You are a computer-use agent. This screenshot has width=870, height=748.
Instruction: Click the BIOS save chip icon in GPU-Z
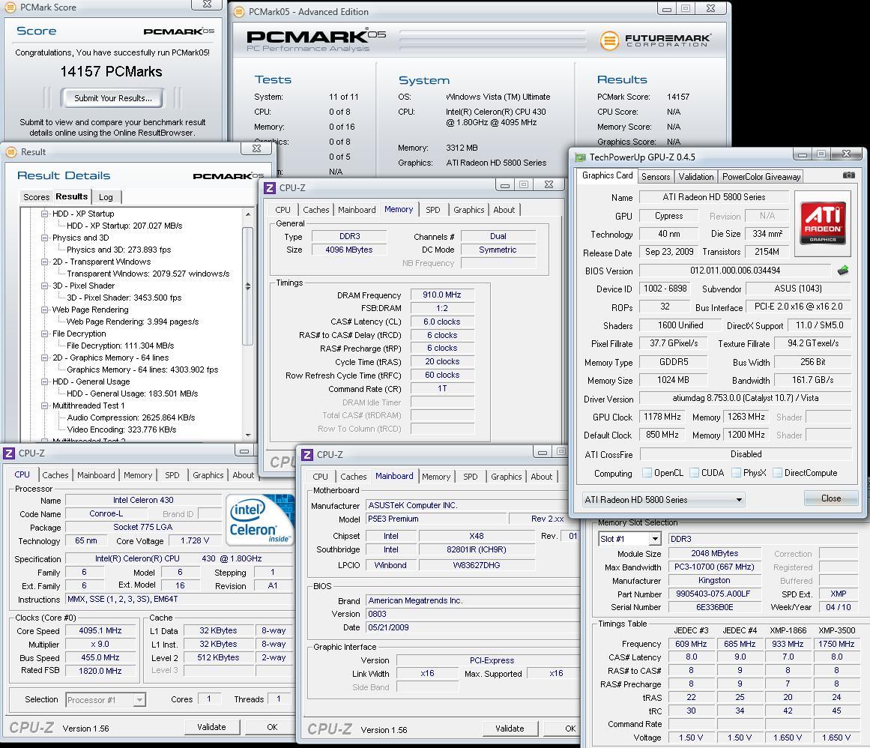click(x=843, y=271)
